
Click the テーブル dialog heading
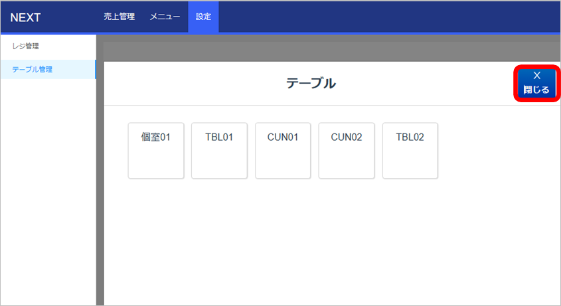(311, 84)
